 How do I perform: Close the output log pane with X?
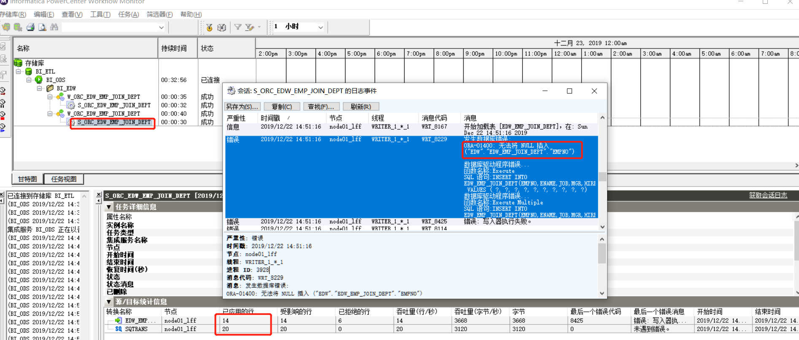click(x=3, y=194)
